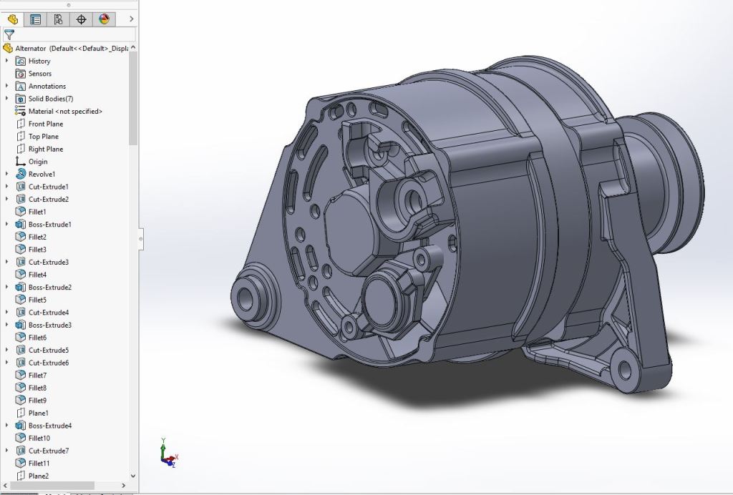
Task: Open the FeatureManager Design Tree tab
Action: pos(12,19)
